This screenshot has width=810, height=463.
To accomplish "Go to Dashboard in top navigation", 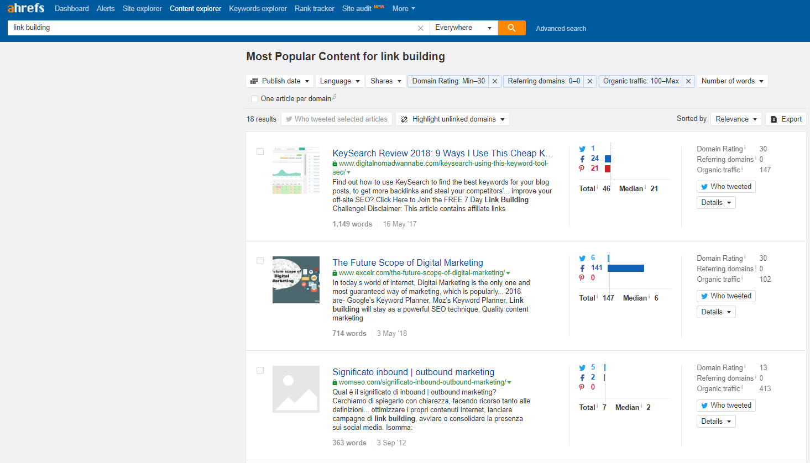I will (x=72, y=8).
